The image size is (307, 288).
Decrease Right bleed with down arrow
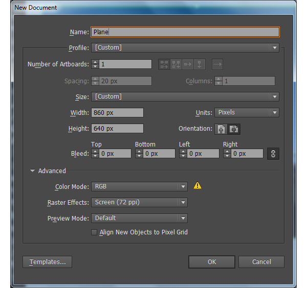(227, 156)
